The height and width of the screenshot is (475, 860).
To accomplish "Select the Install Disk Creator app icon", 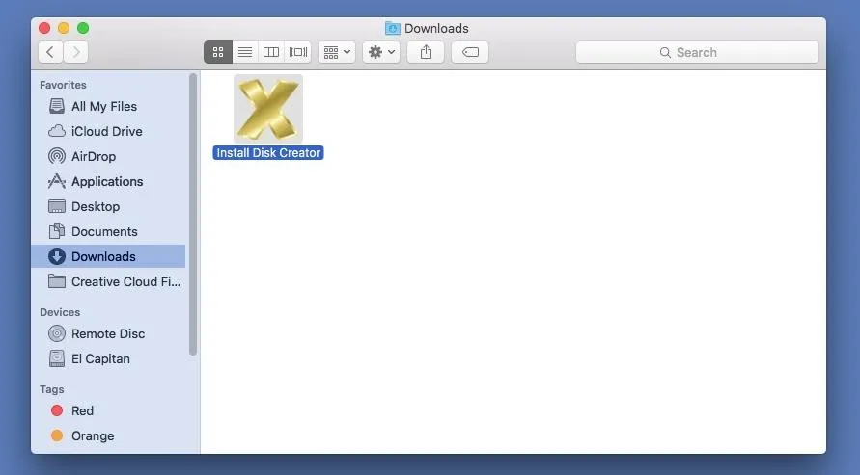I will pyautogui.click(x=268, y=109).
